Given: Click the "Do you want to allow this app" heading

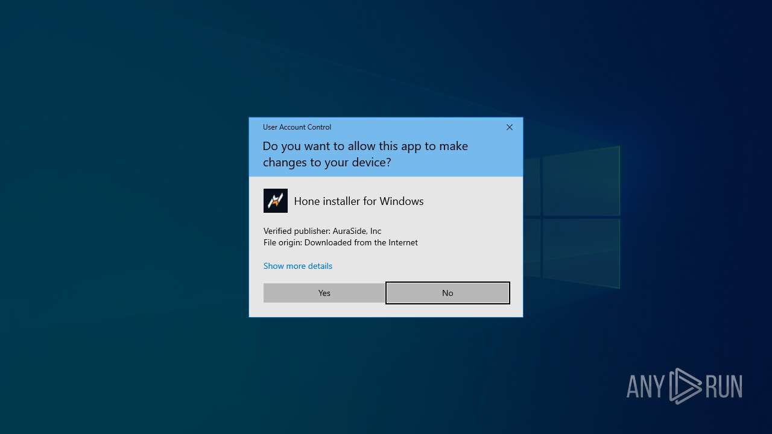Looking at the screenshot, I should pos(365,154).
